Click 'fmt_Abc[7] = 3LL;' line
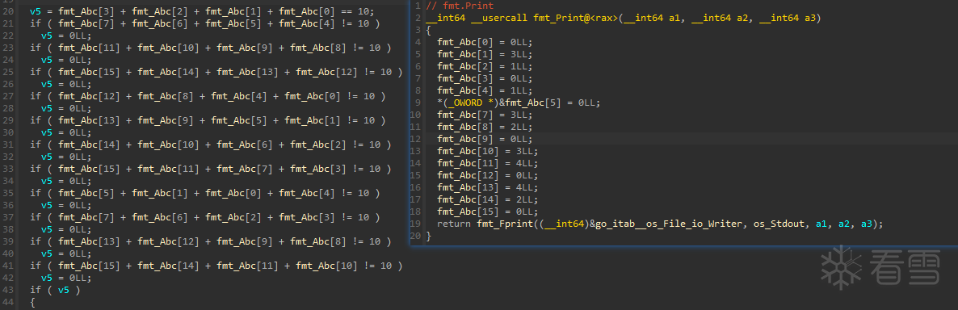This screenshot has width=958, height=310. [485, 115]
